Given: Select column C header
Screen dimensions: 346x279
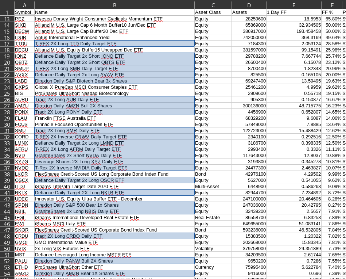Looking at the screenshot, I should 213,5.
